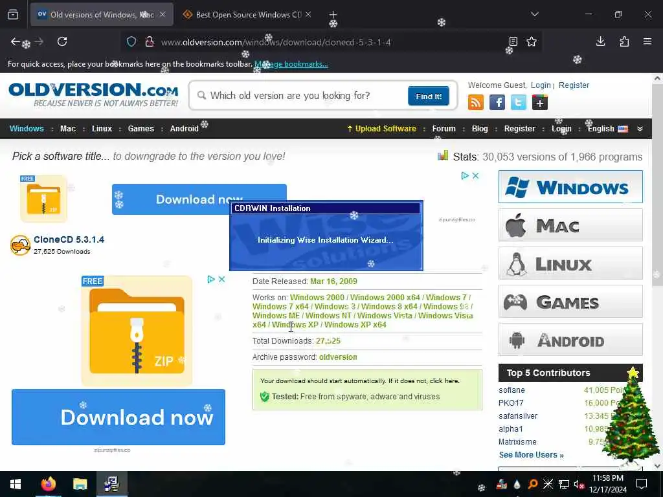The image size is (663, 497).
Task: Open the English language selector
Action: point(607,129)
